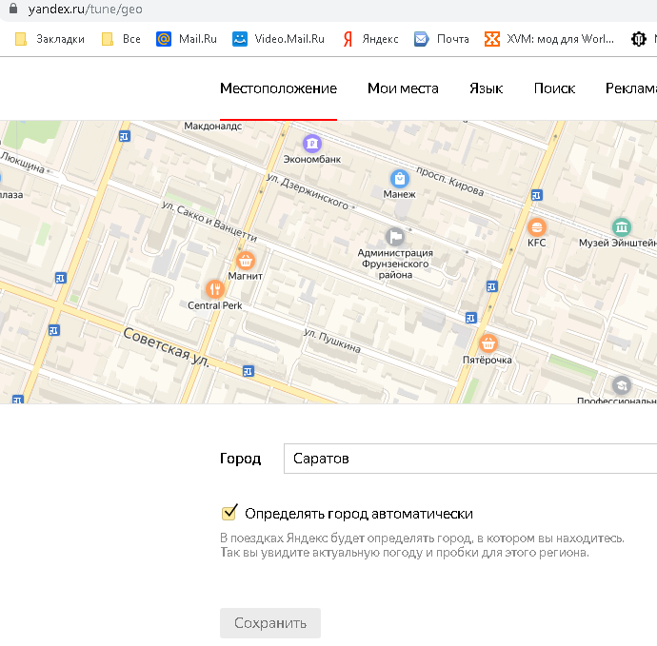657x646 pixels.
Task: Open the XVM мод для World bookmark
Action: (548, 39)
